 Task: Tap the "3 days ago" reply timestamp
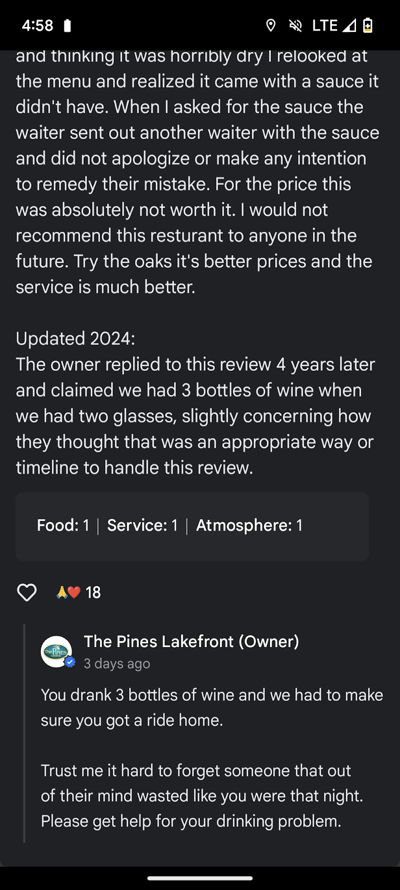pos(117,664)
